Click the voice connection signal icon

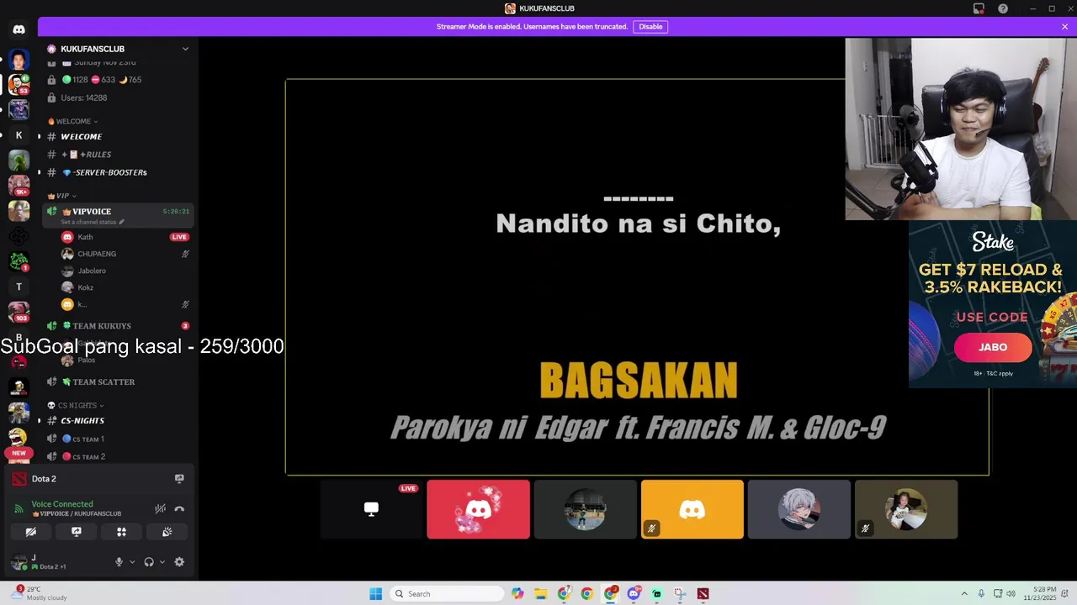[19, 508]
